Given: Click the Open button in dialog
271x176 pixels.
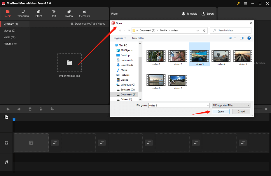Looking at the screenshot, I should (221, 111).
